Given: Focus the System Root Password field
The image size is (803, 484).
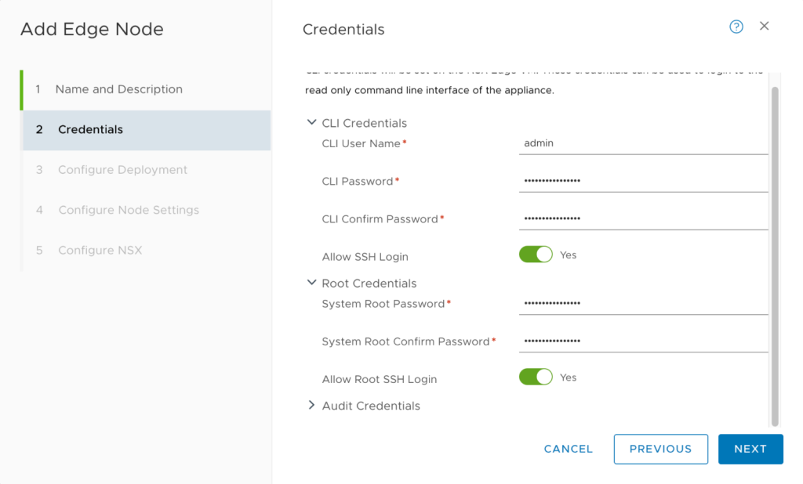Looking at the screenshot, I should (643, 303).
